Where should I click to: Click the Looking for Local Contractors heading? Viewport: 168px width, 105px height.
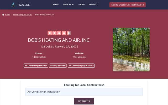84,85
